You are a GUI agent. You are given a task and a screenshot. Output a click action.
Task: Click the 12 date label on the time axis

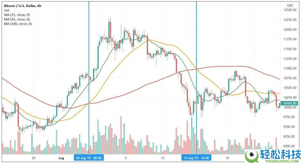[x=162, y=158]
